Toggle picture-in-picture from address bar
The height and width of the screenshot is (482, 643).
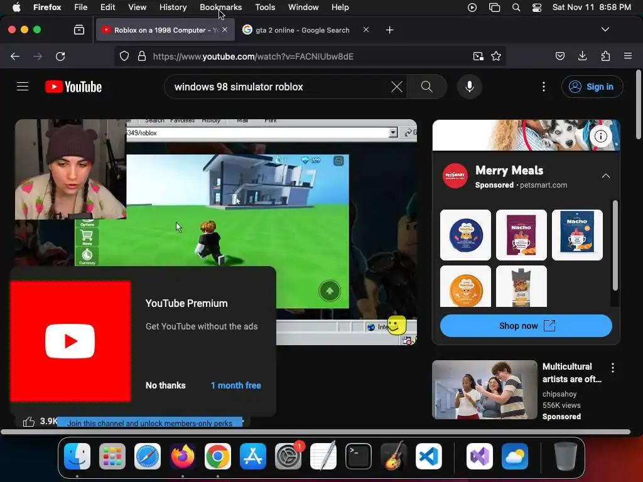[478, 56]
